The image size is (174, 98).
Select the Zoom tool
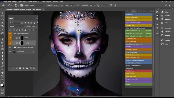(x=2, y=76)
